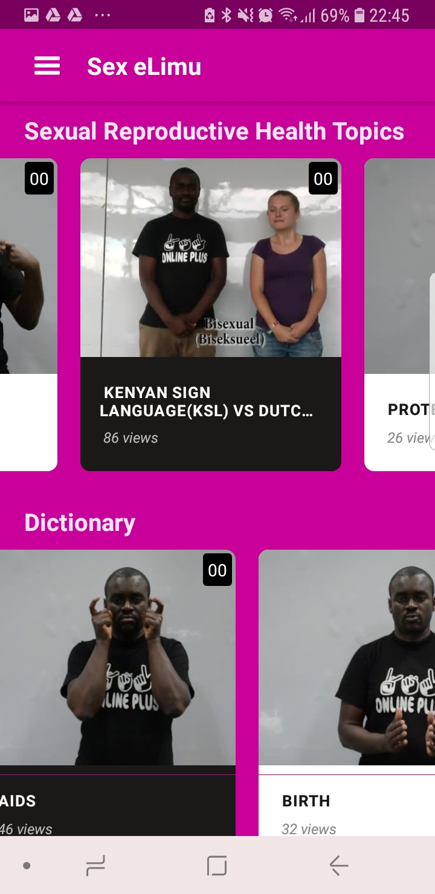Tap the 00 badge on KSL vs Dutch video
435x894 pixels.
323,179
